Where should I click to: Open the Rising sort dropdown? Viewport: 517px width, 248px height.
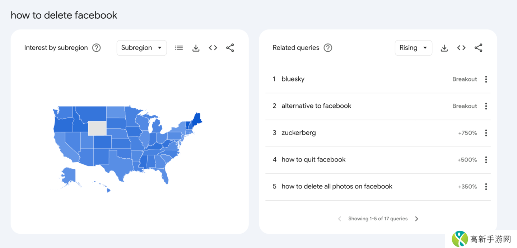pos(413,48)
